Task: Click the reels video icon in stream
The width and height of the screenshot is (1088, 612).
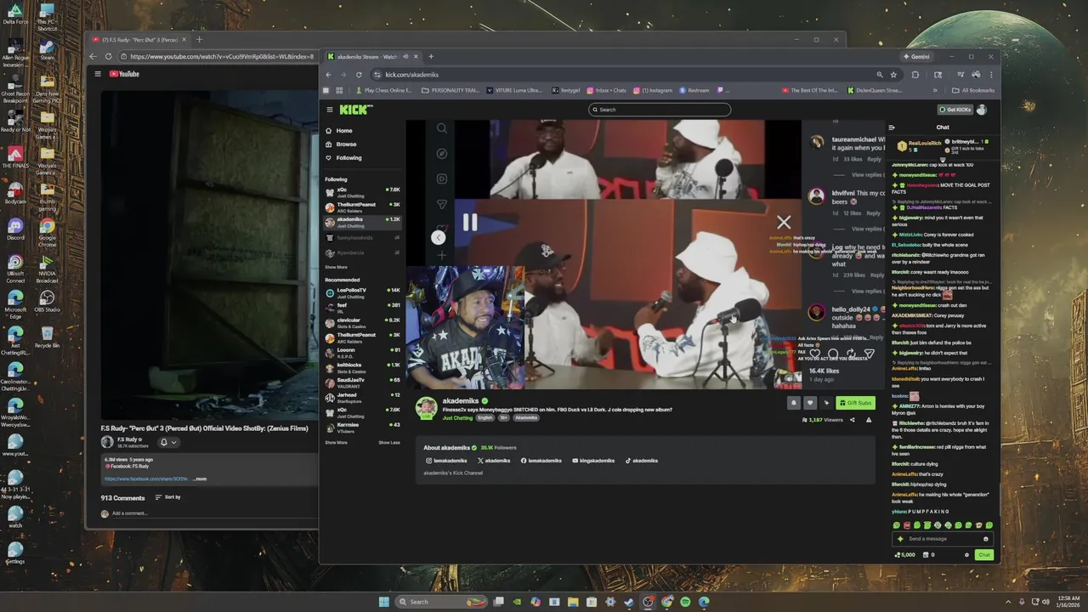Action: 441,178
